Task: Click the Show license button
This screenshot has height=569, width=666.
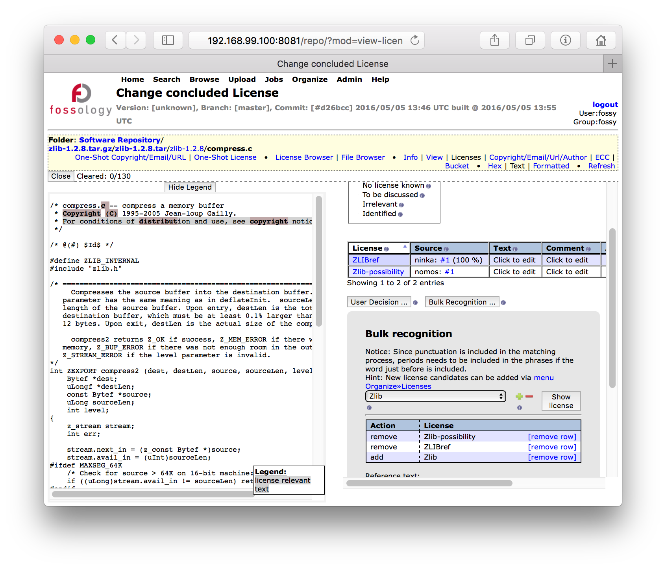Action: point(561,401)
